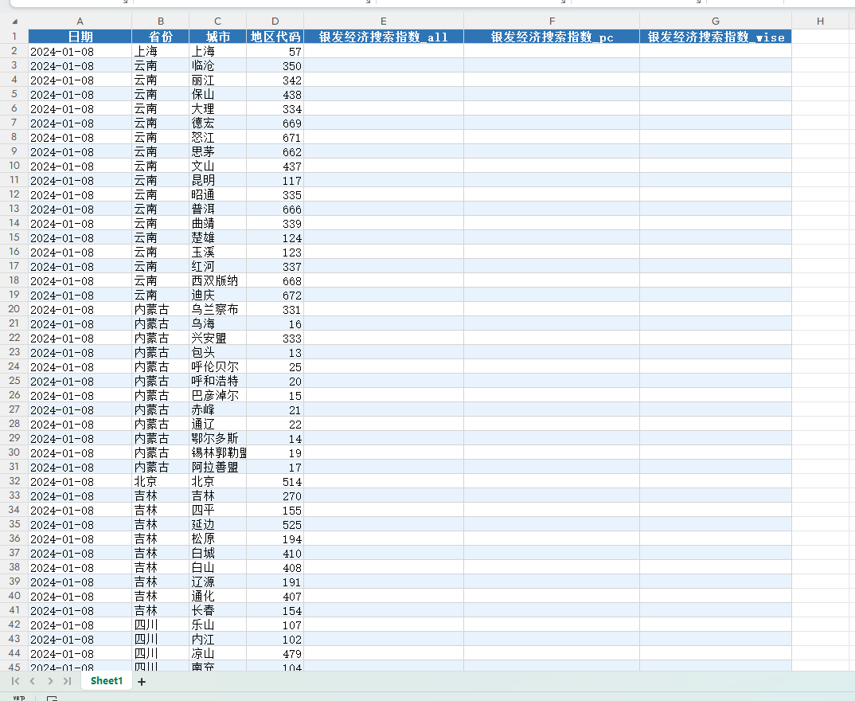Click the 银发经济搜索指数_all header cell

click(384, 37)
